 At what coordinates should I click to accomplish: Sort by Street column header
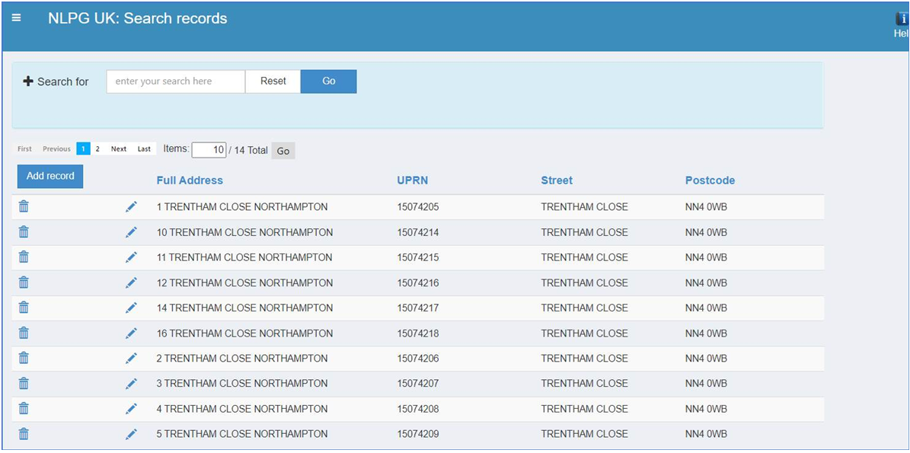pyautogui.click(x=557, y=180)
